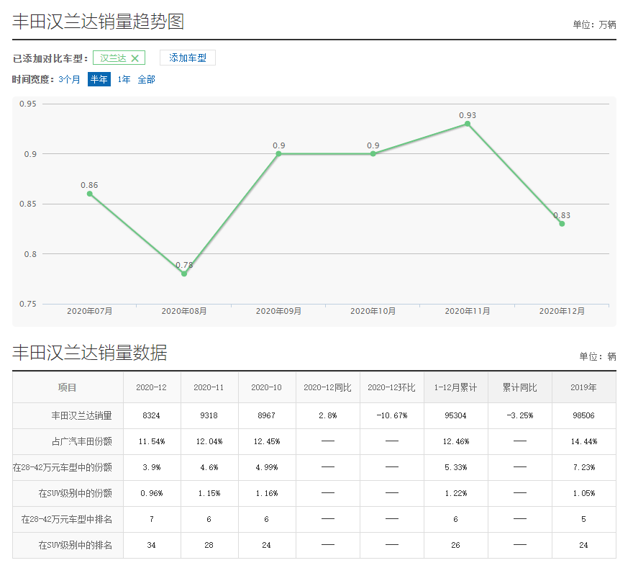Click the 丰田汉兰达销量 row label

click(x=81, y=415)
